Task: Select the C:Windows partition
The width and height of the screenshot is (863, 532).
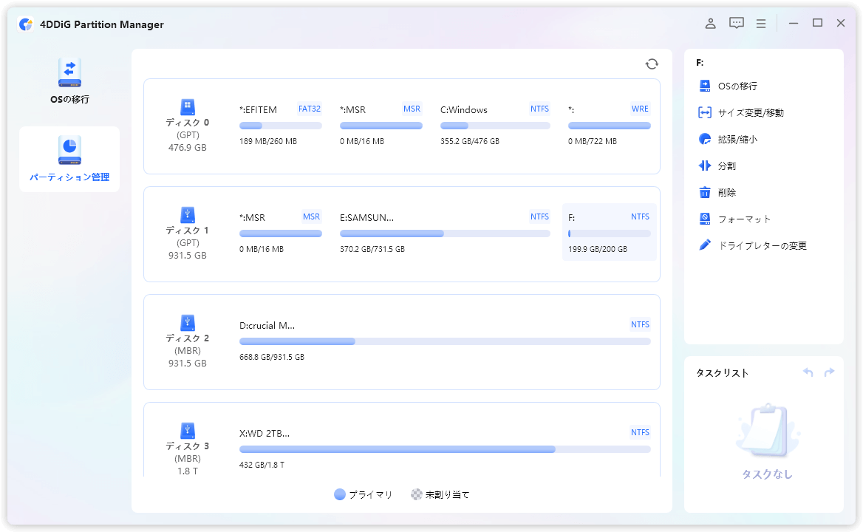Action: click(x=495, y=126)
